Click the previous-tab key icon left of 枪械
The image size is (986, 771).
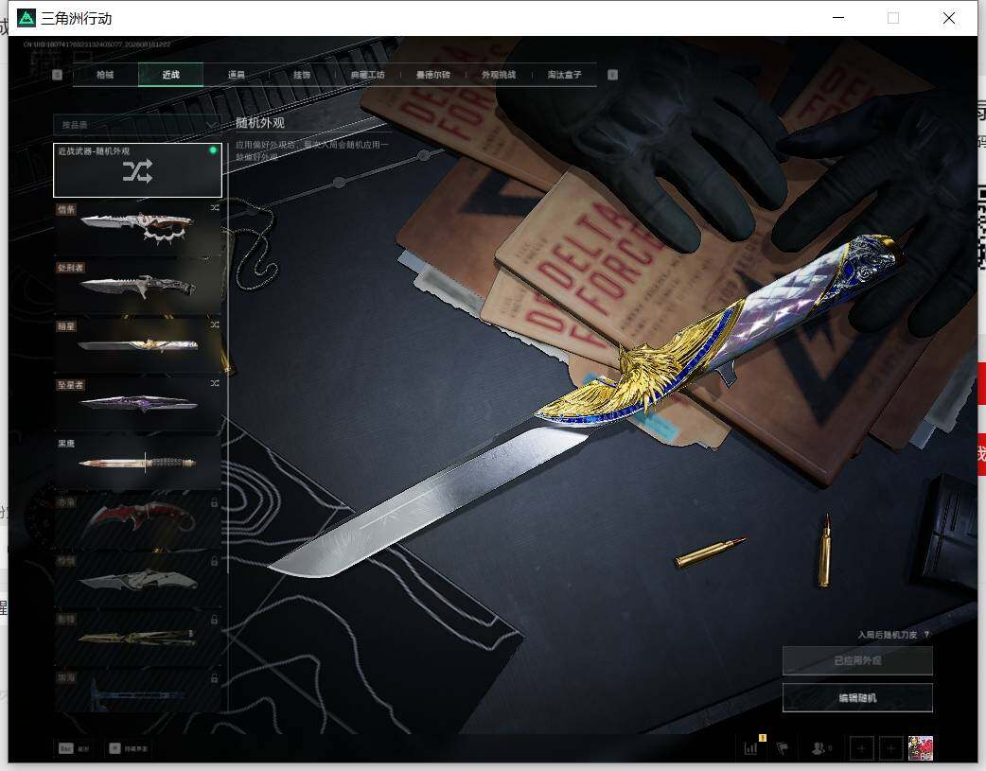point(57,75)
